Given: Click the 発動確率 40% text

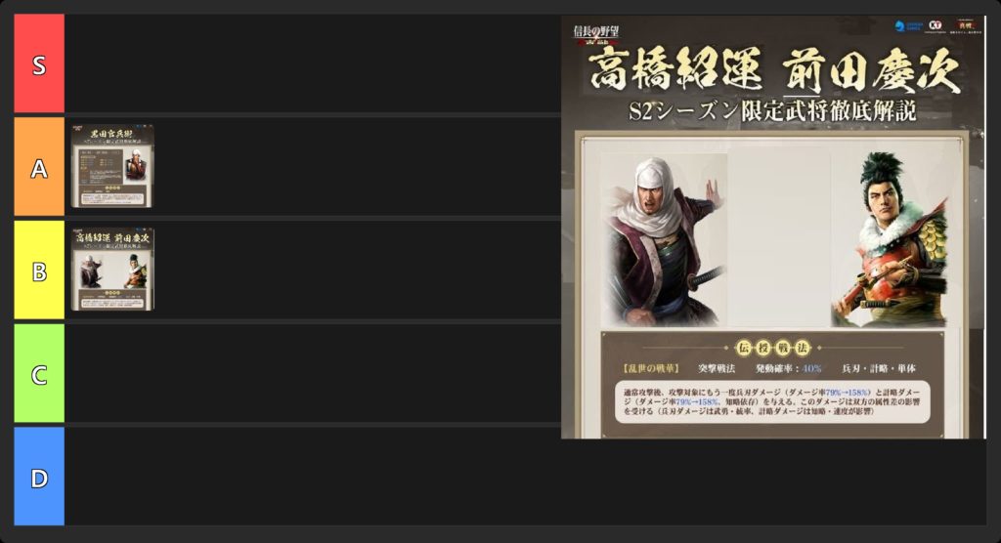Looking at the screenshot, I should click(x=788, y=369).
